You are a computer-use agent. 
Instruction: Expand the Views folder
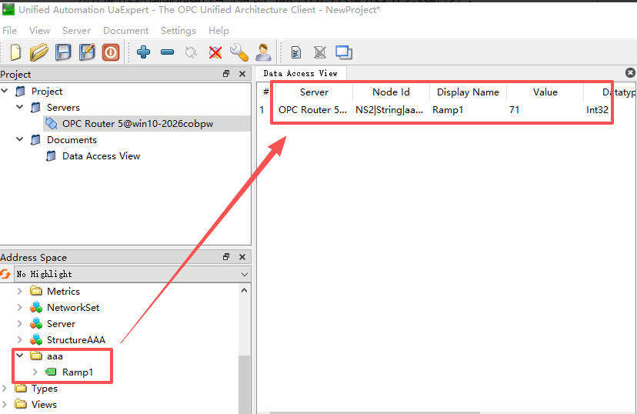point(5,404)
